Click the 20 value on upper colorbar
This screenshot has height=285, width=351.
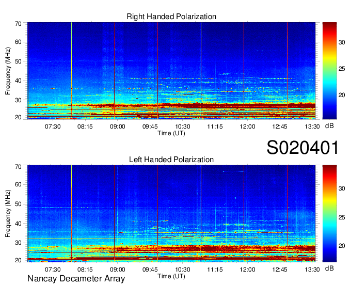(x=342, y=95)
